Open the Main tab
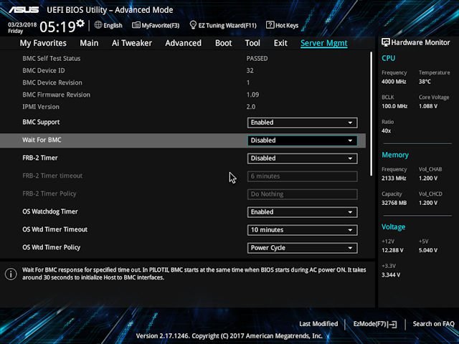 pos(89,43)
